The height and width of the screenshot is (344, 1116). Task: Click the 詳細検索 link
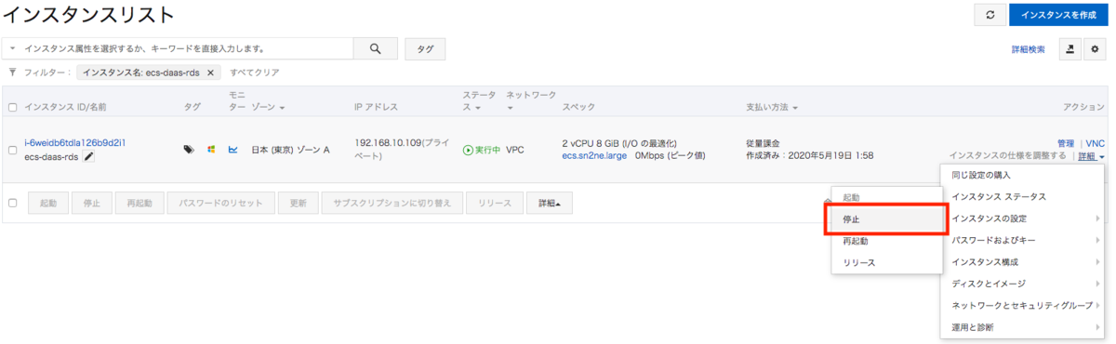coord(1028,49)
